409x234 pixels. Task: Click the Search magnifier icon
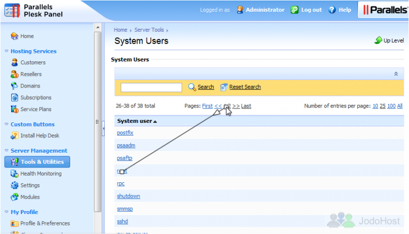tap(192, 87)
